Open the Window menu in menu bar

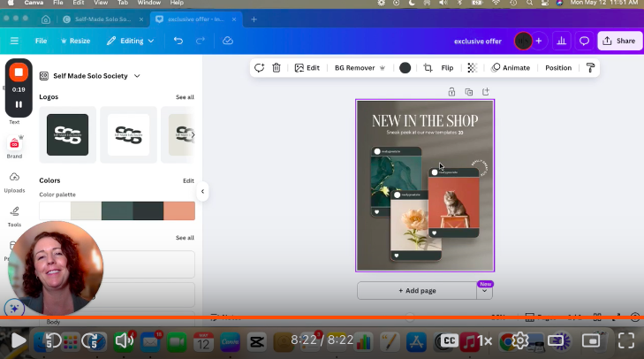pyautogui.click(x=148, y=3)
